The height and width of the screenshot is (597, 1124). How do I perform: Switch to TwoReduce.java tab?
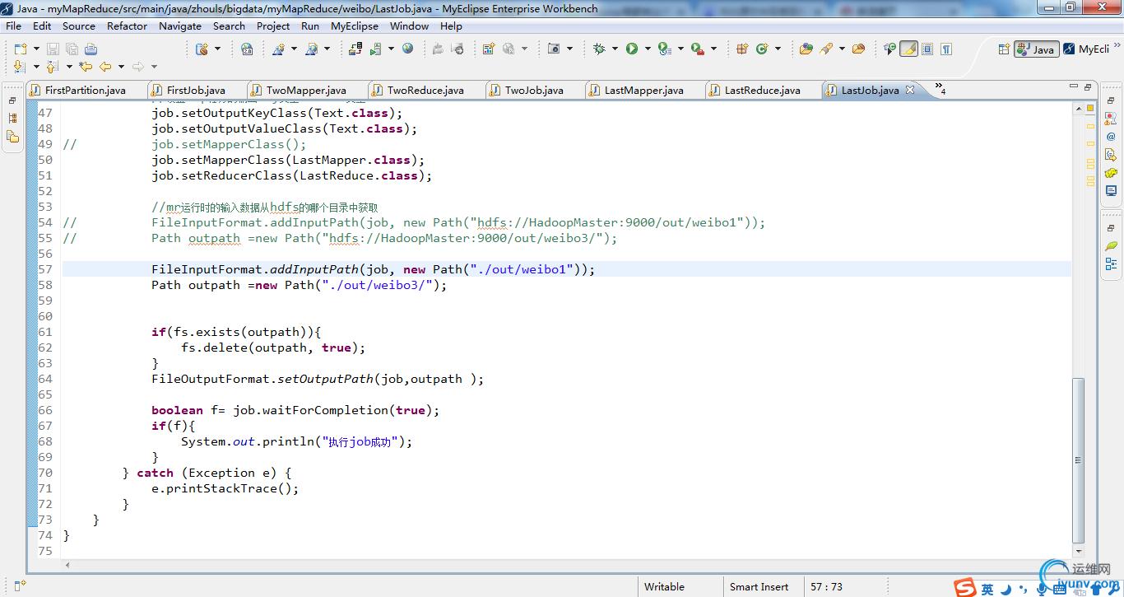(x=425, y=91)
